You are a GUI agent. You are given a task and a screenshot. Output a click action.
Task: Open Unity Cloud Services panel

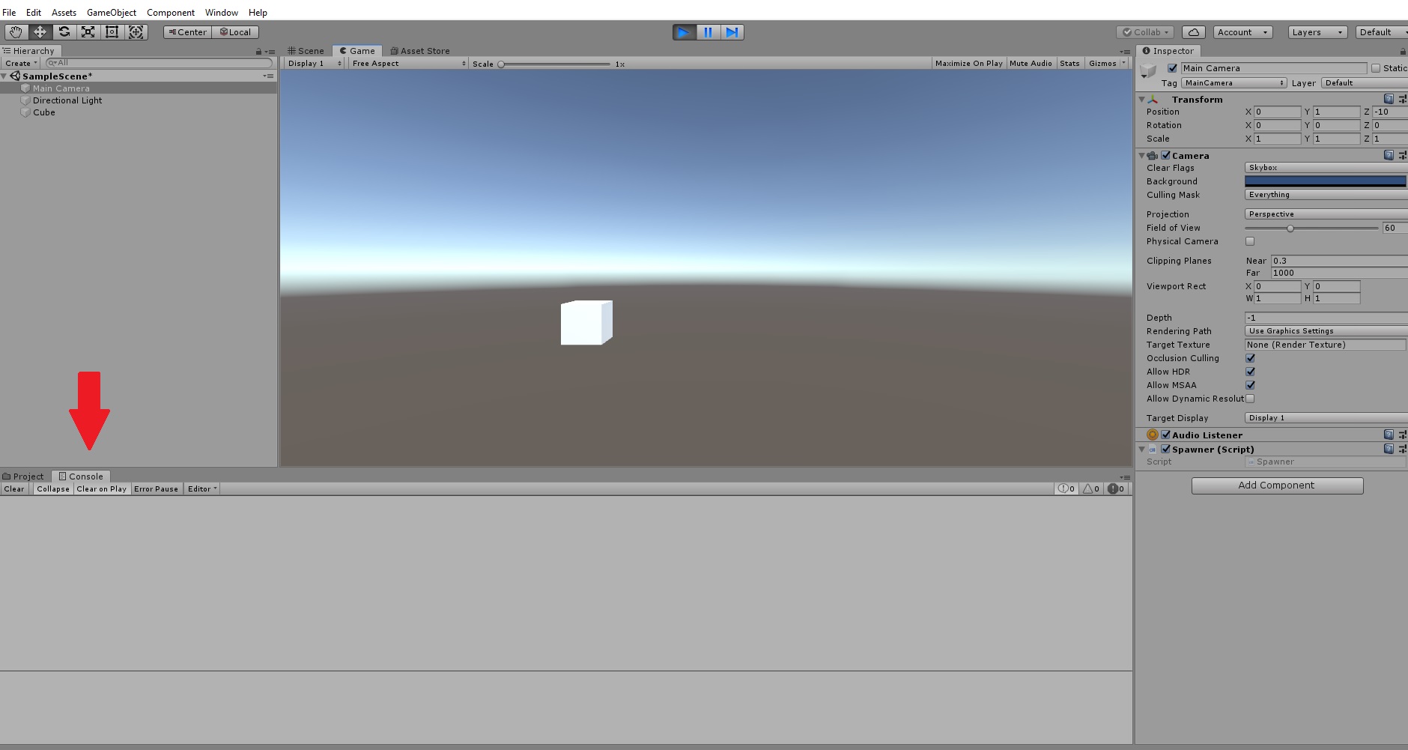click(x=1193, y=31)
